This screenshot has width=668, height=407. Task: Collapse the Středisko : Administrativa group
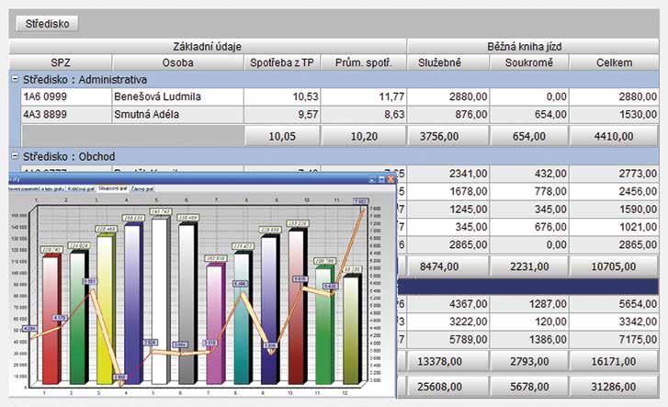click(15, 79)
